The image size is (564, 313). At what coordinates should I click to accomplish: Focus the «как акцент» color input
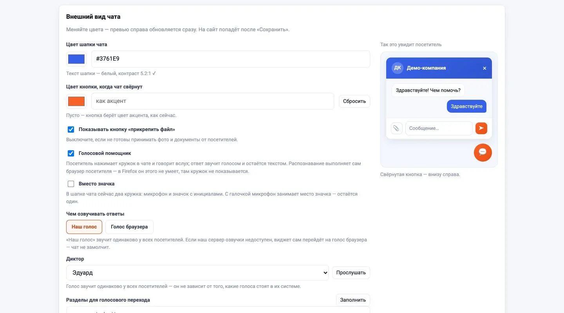(x=213, y=101)
